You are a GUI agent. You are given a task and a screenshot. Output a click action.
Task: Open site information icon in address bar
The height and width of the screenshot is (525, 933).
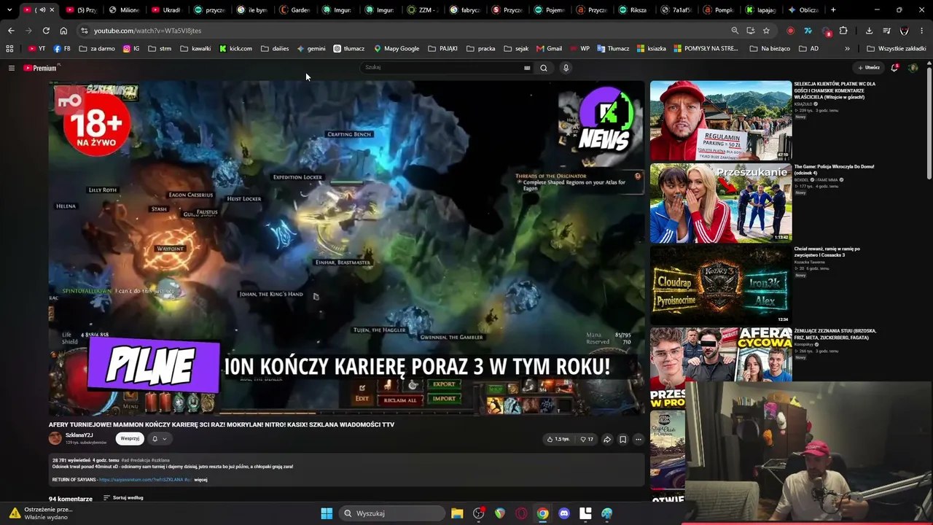coord(85,31)
